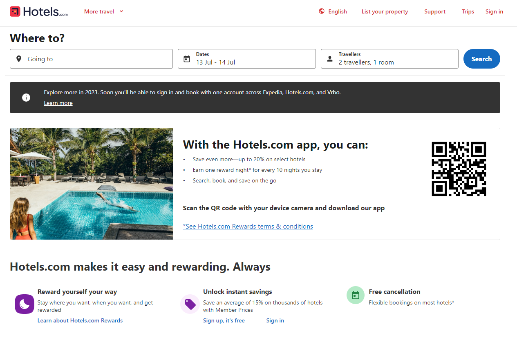
Task: Open List your property in header
Action: point(385,11)
